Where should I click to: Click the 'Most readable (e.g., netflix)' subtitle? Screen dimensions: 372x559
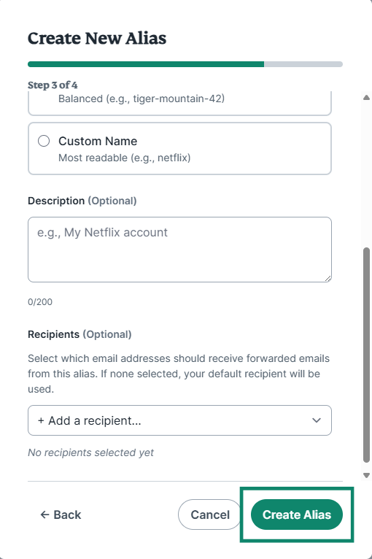[124, 158]
